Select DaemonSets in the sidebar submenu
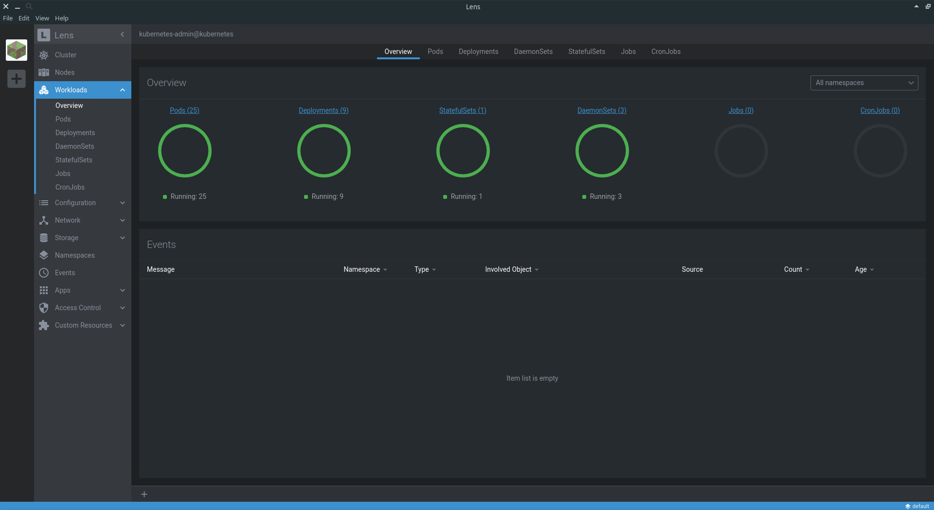 pos(74,146)
